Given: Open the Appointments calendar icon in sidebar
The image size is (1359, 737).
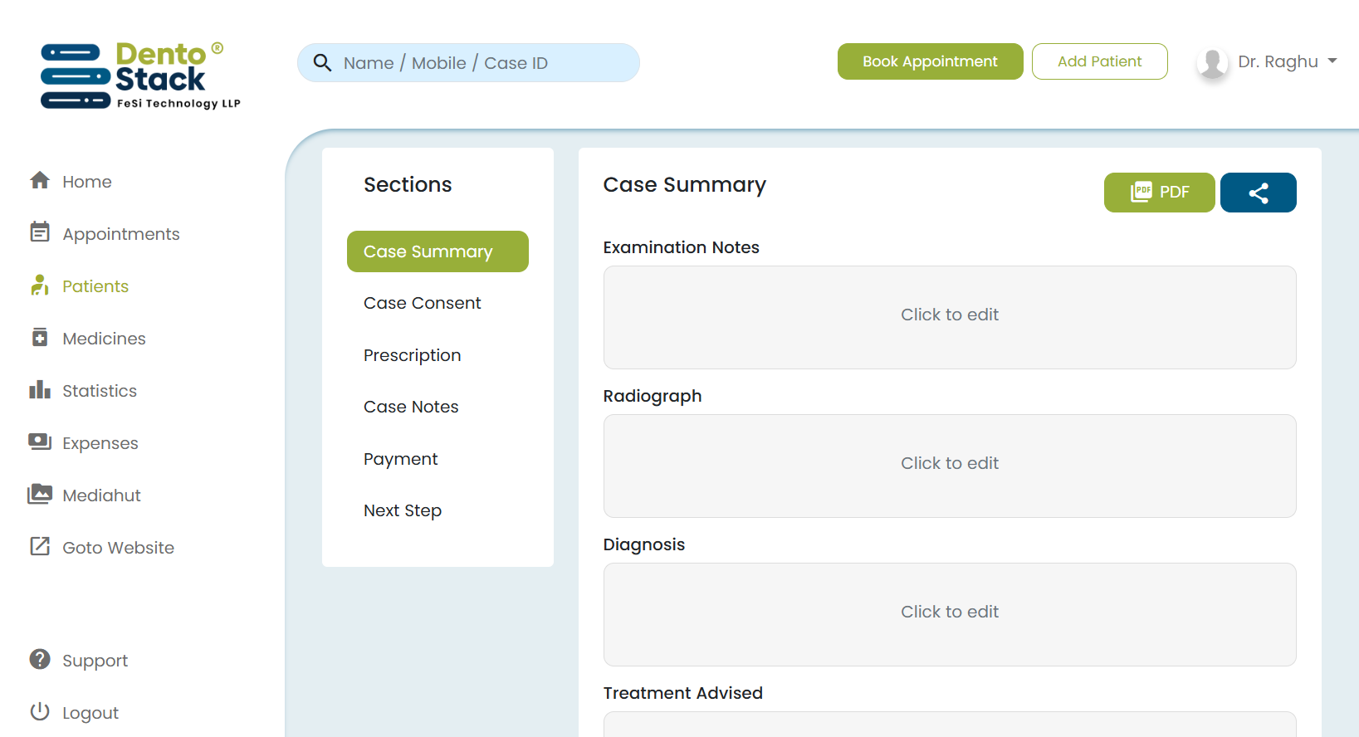Looking at the screenshot, I should tap(40, 233).
